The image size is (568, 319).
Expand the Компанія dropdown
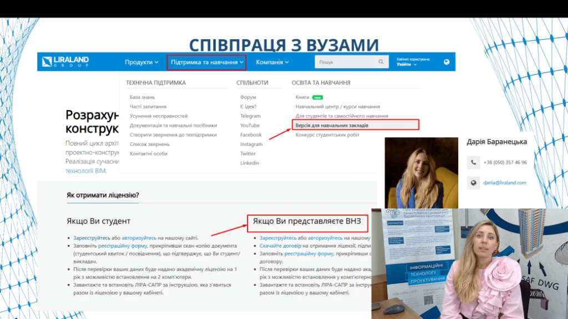pyautogui.click(x=272, y=62)
